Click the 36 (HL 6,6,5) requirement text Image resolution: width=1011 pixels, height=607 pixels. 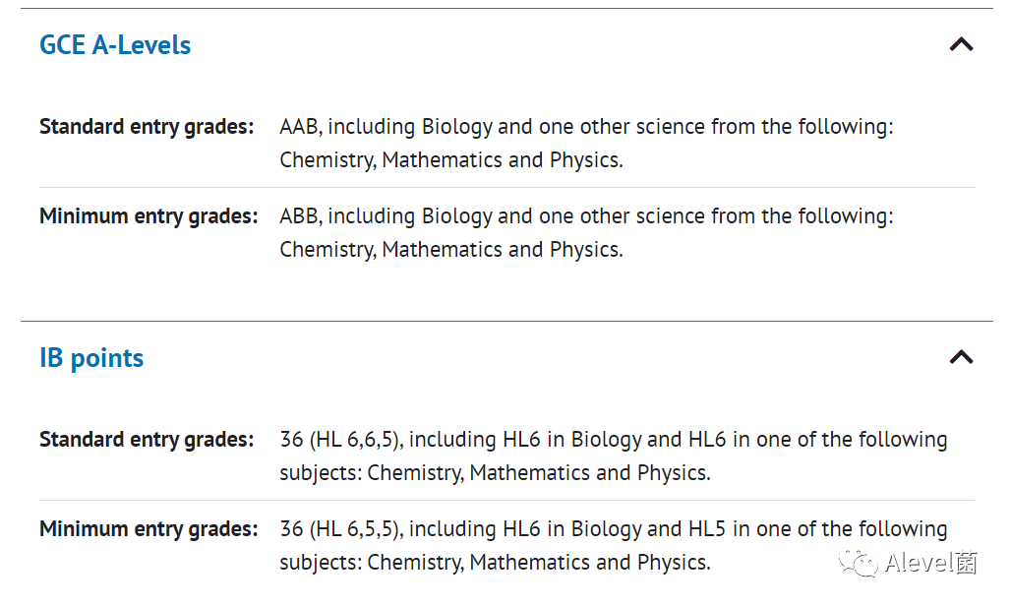[x=340, y=440]
